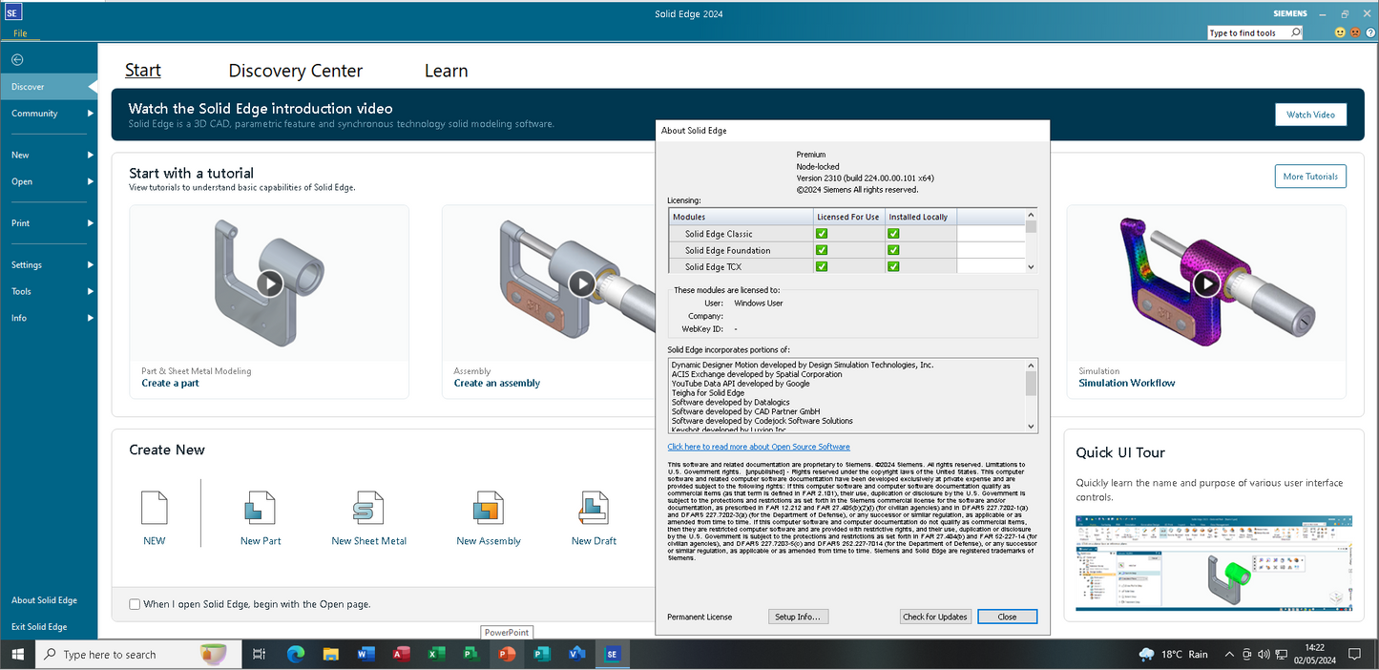The image size is (1379, 670).
Task: Play the Simulation Workflow tutorial video
Action: point(1207,283)
